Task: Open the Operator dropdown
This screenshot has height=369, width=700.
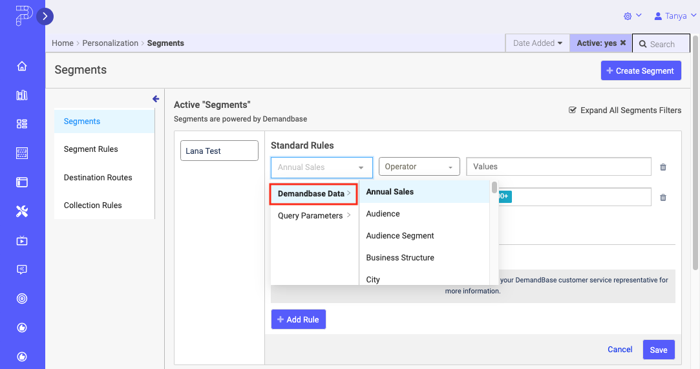Action: [419, 167]
